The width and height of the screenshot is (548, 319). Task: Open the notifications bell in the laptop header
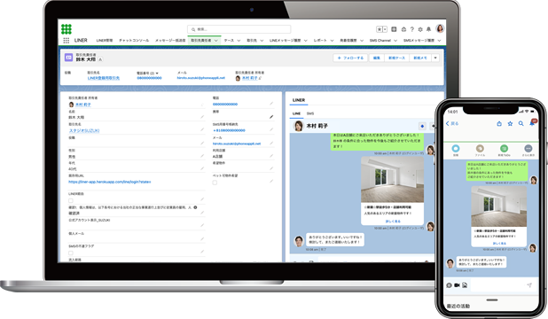pyautogui.click(x=428, y=29)
